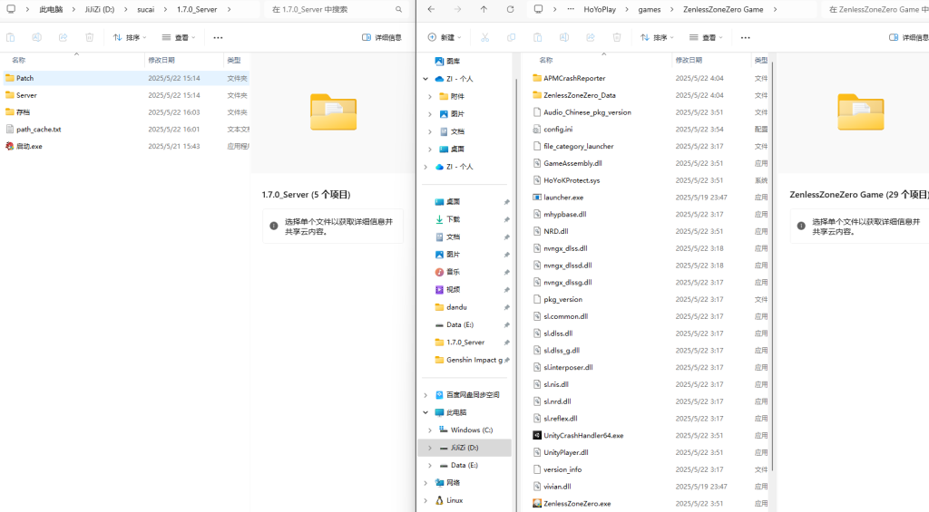Open the 查看 view dropdown in ZenlessZoneZero Game window
This screenshot has height=512, width=929.
[x=706, y=37]
